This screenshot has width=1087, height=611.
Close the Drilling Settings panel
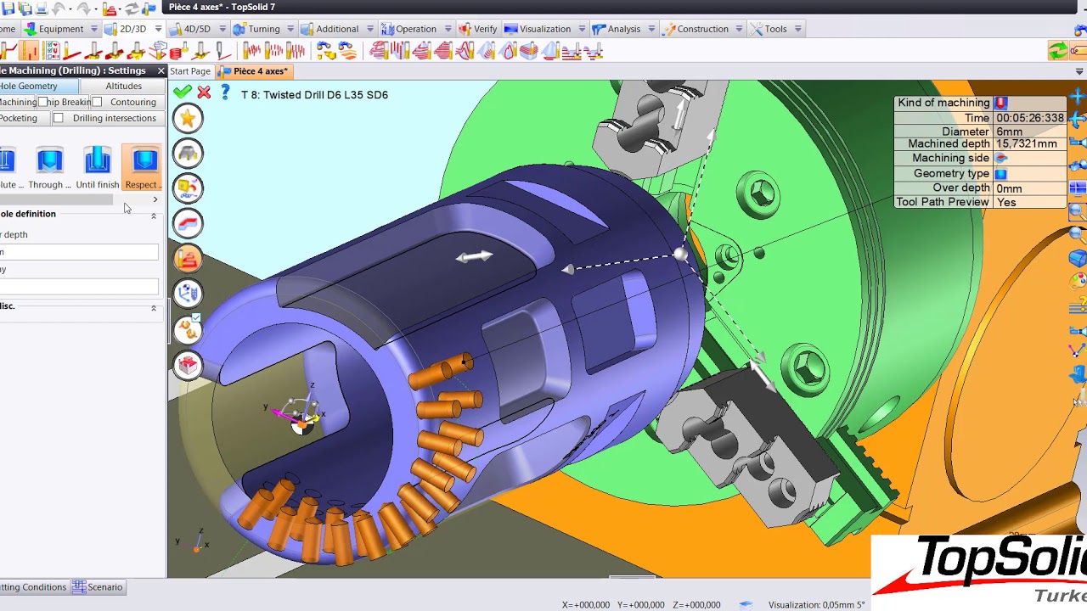161,70
